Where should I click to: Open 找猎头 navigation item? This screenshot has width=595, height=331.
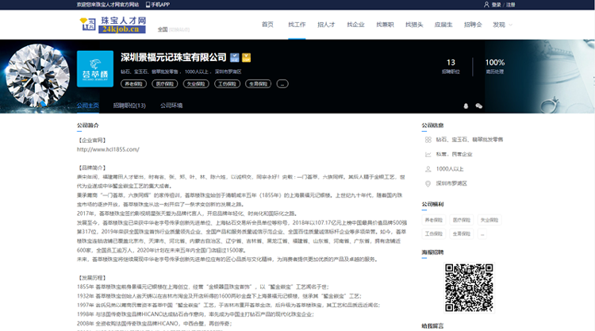pos(414,25)
